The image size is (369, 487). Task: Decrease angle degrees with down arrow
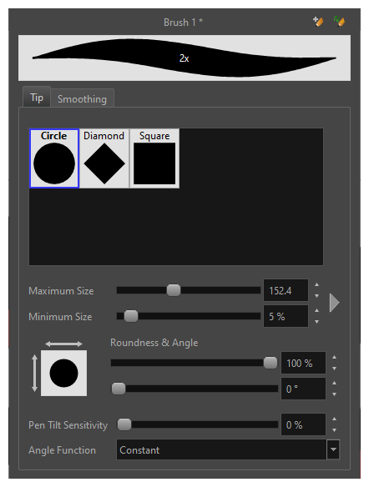tap(334, 394)
